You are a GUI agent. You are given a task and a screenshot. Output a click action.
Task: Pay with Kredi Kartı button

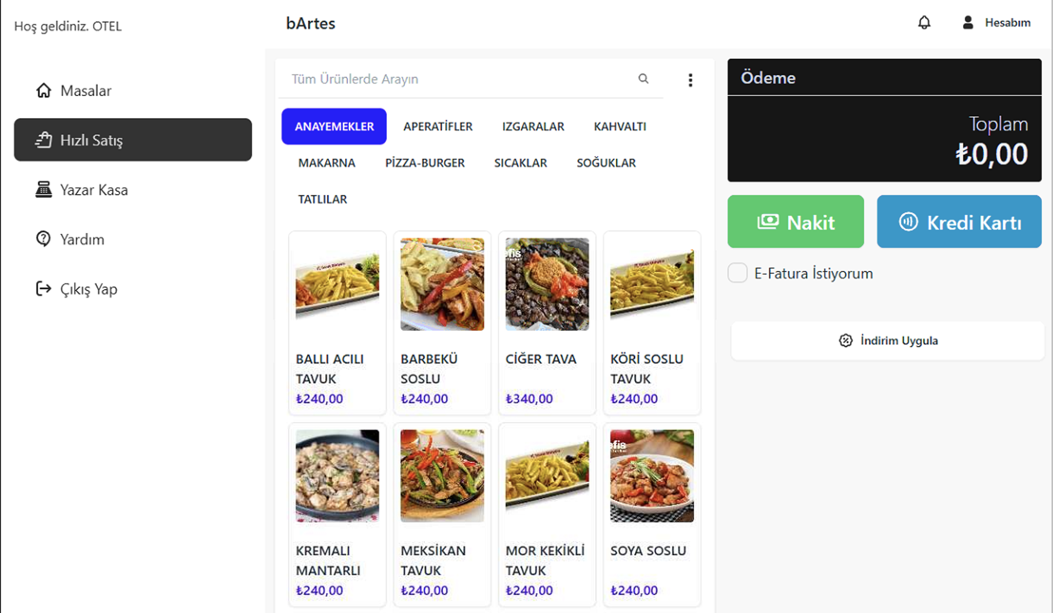point(959,222)
